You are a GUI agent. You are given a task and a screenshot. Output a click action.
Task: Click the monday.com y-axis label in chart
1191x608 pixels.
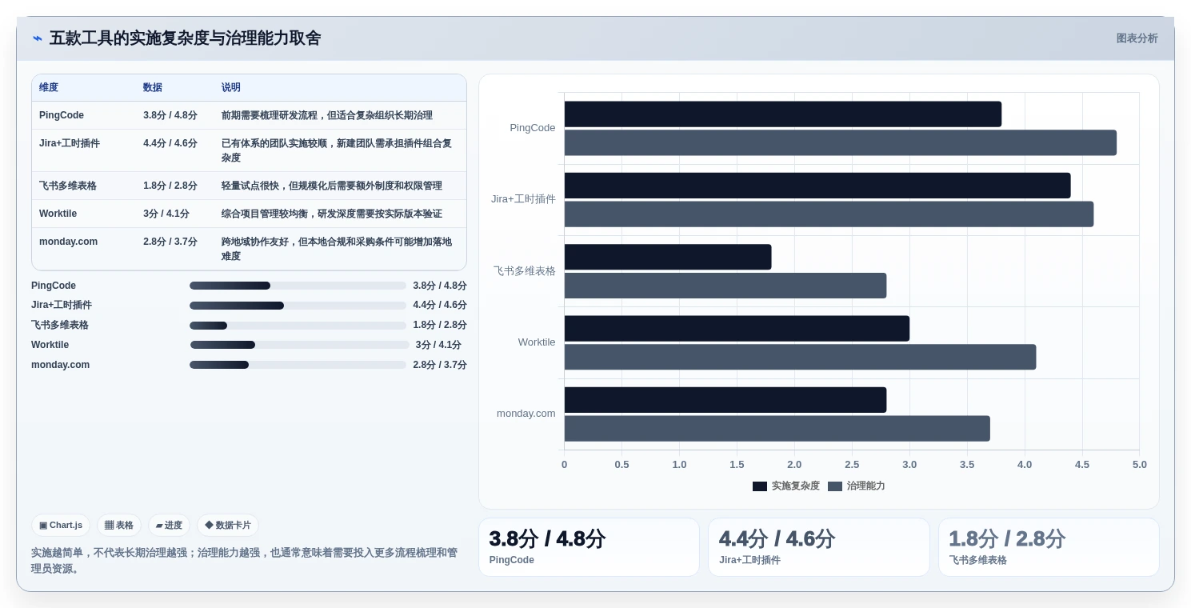click(526, 414)
